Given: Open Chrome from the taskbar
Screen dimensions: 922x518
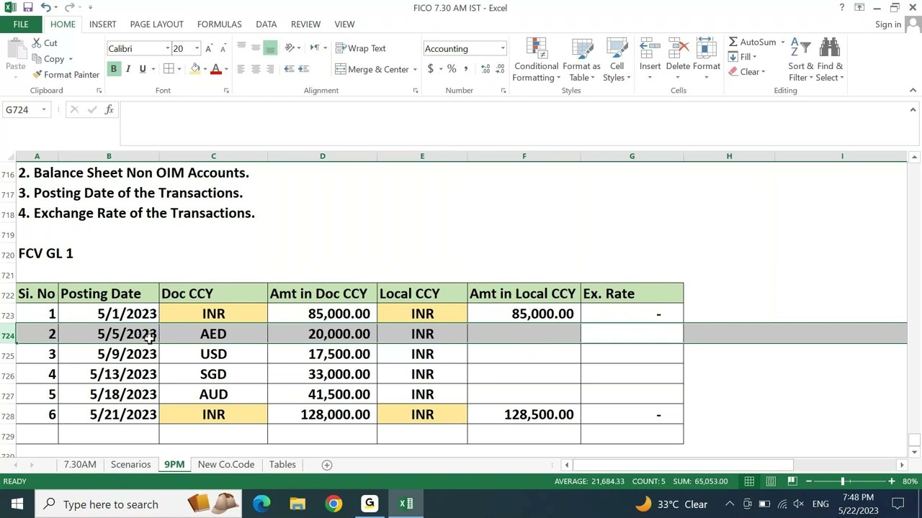Looking at the screenshot, I should coord(334,504).
